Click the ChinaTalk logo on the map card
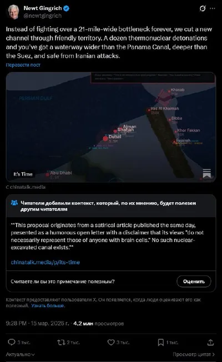222x362 pixels. [x=206, y=173]
